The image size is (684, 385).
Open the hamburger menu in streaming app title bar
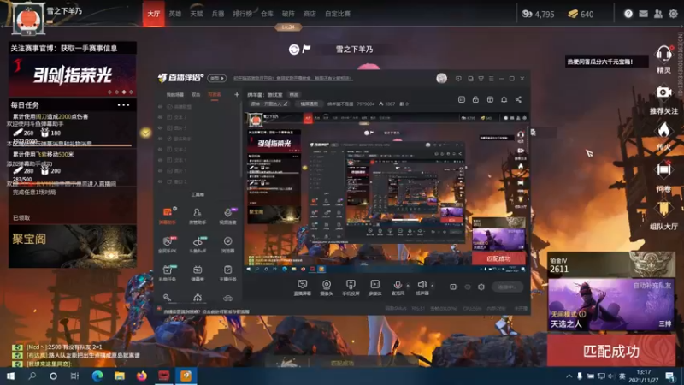tap(491, 79)
